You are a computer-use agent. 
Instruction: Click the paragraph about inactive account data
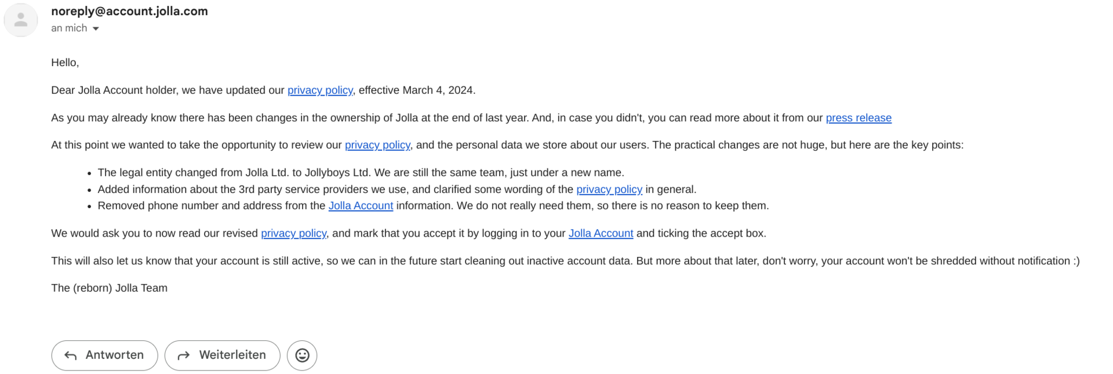[x=565, y=261]
